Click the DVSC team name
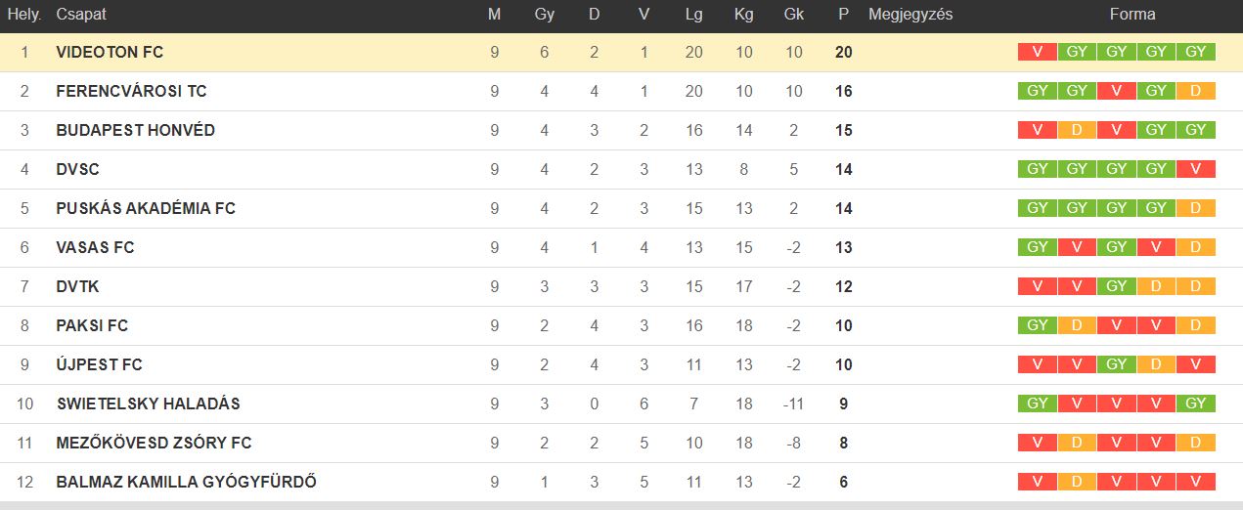 click(x=78, y=169)
